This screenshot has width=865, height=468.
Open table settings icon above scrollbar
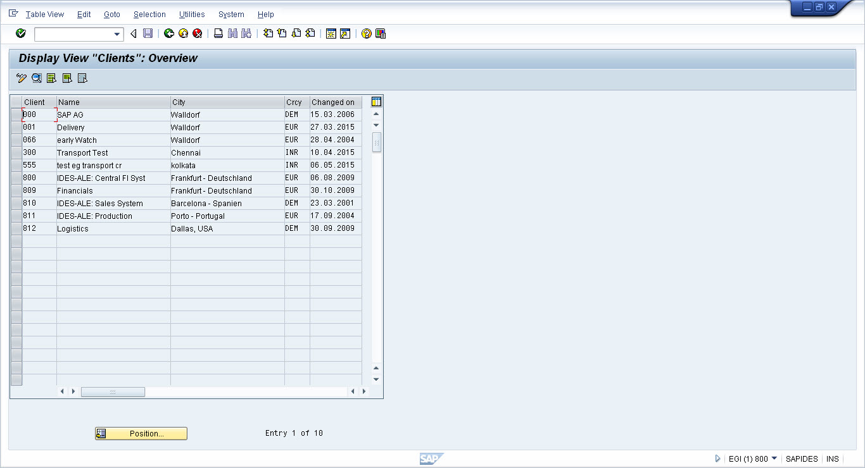tap(377, 102)
